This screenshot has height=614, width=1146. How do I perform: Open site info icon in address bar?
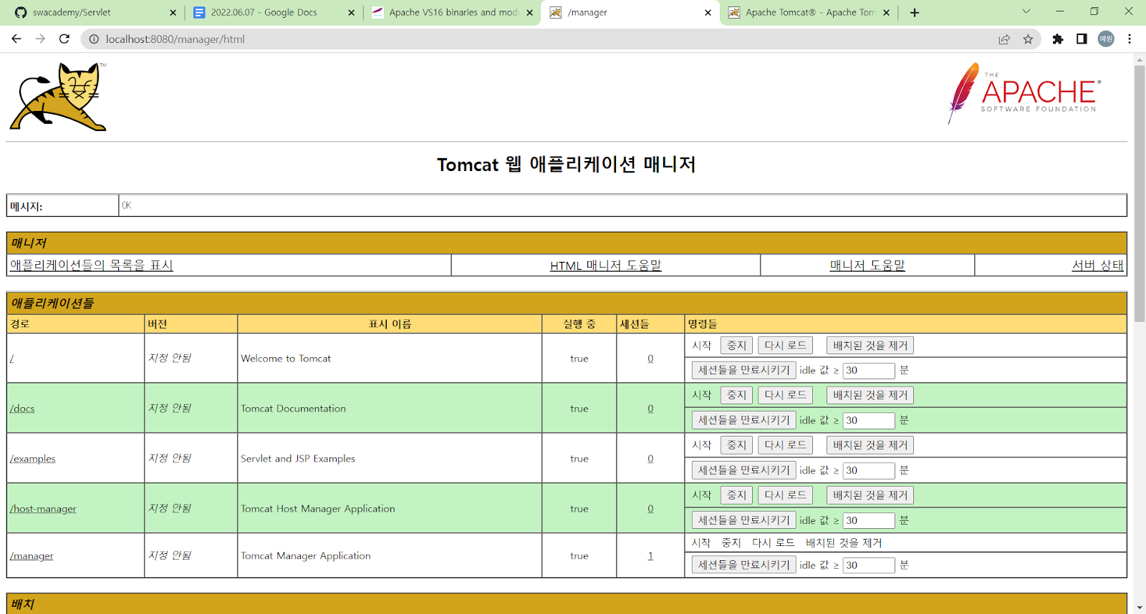click(x=94, y=39)
